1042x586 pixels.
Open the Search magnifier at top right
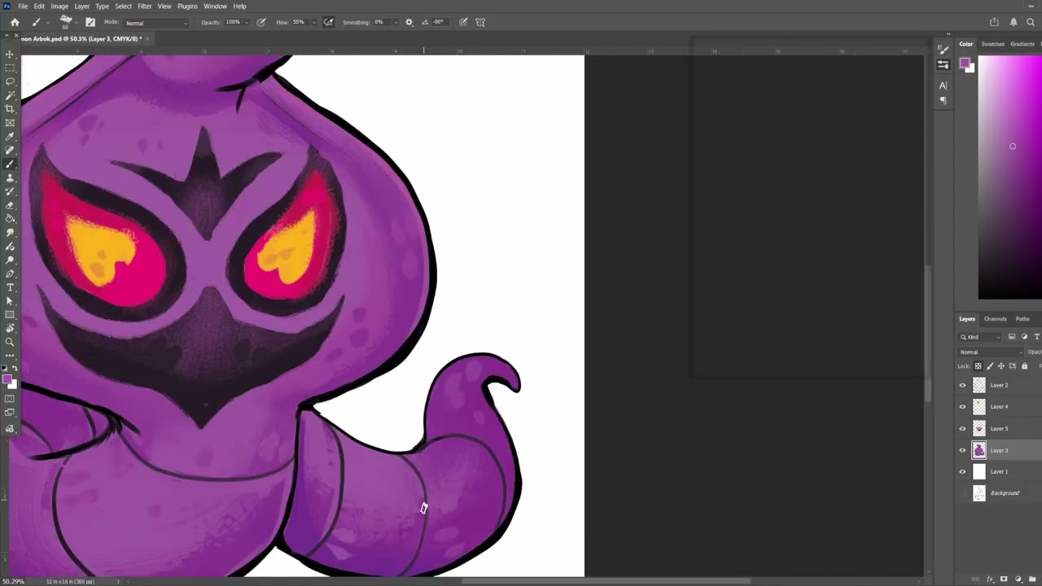pyautogui.click(x=1031, y=22)
